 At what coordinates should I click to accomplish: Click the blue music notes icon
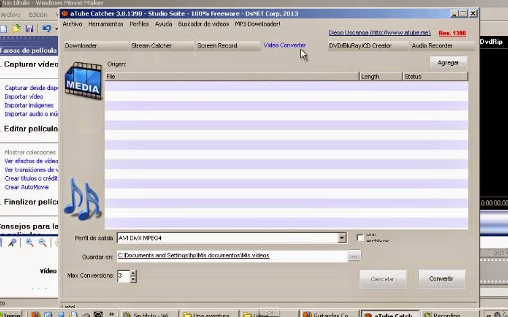tap(83, 199)
